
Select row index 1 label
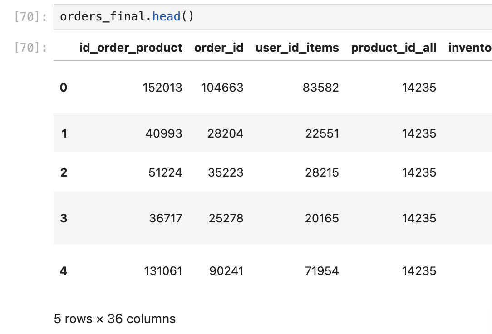click(64, 133)
